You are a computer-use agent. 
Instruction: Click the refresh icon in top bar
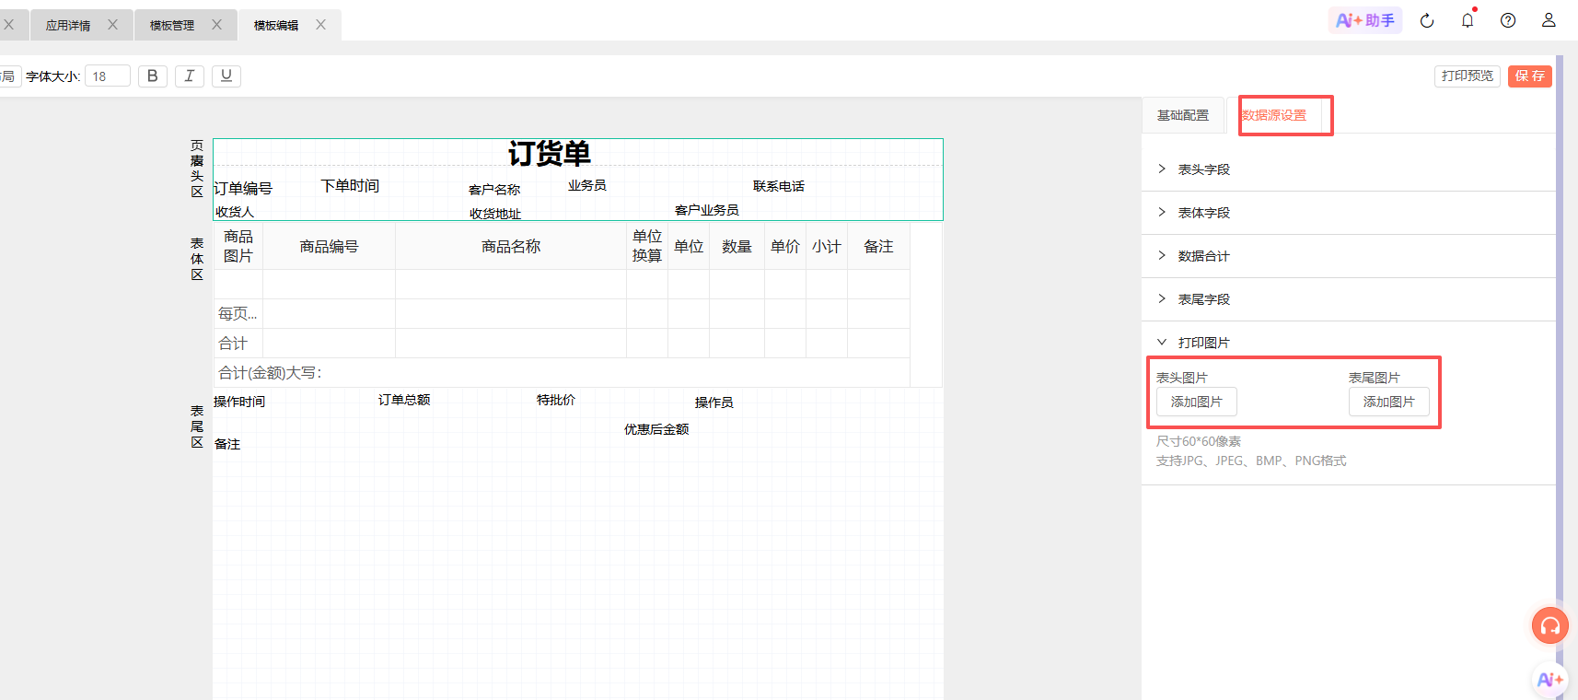(x=1427, y=20)
